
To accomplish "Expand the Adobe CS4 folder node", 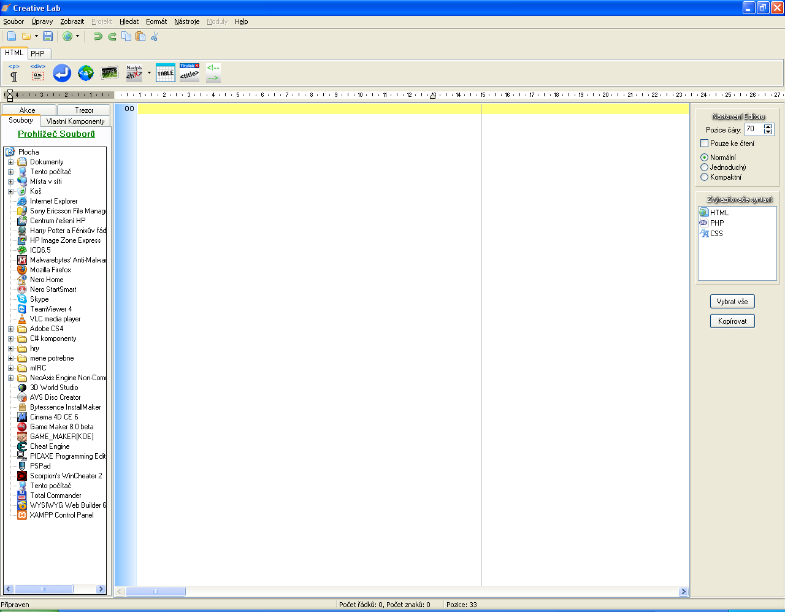I will [x=10, y=329].
